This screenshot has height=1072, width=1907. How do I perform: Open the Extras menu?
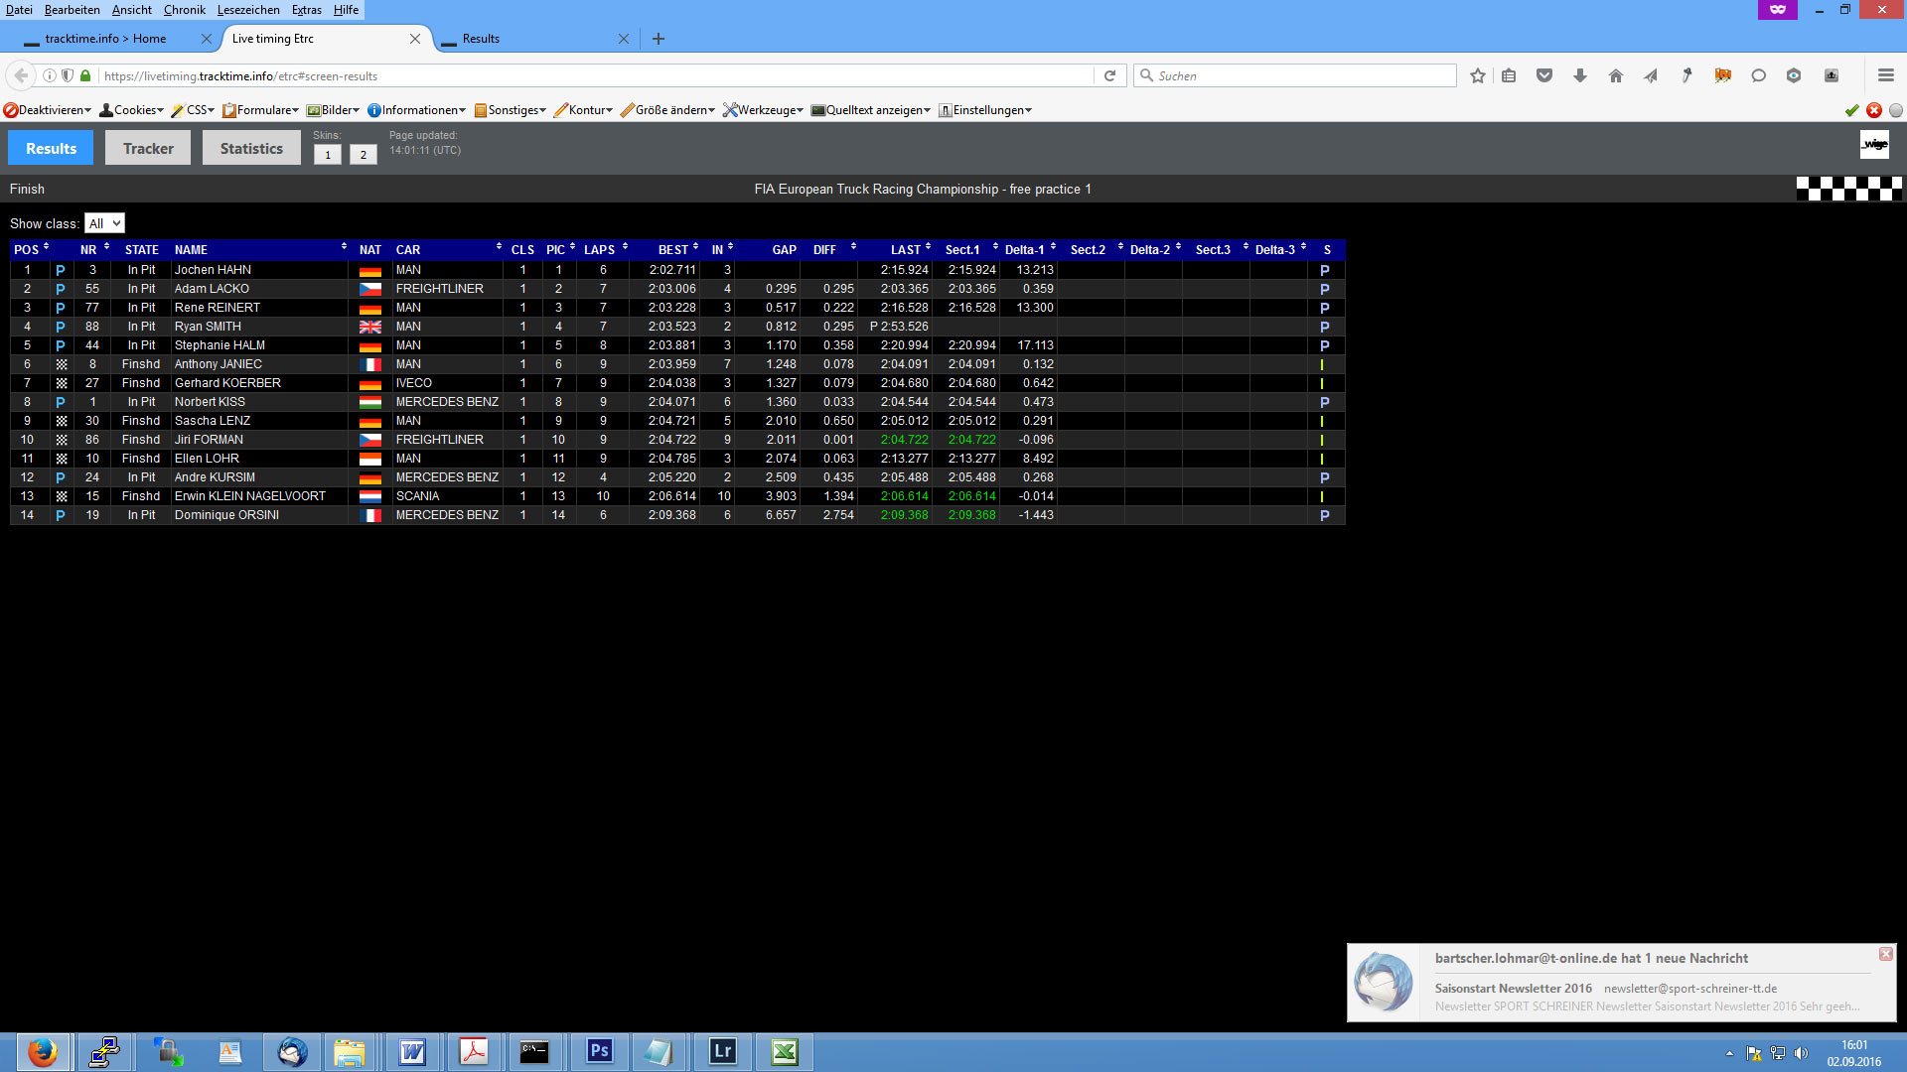click(x=306, y=10)
